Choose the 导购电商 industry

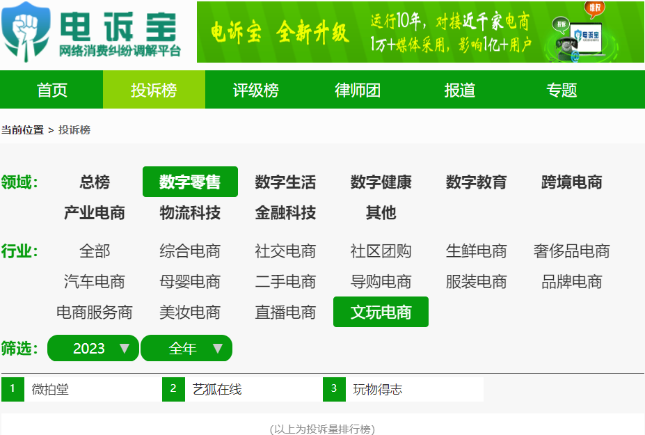click(381, 282)
